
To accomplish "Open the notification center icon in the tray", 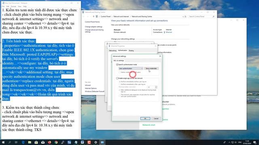I will (x=255, y=142).
